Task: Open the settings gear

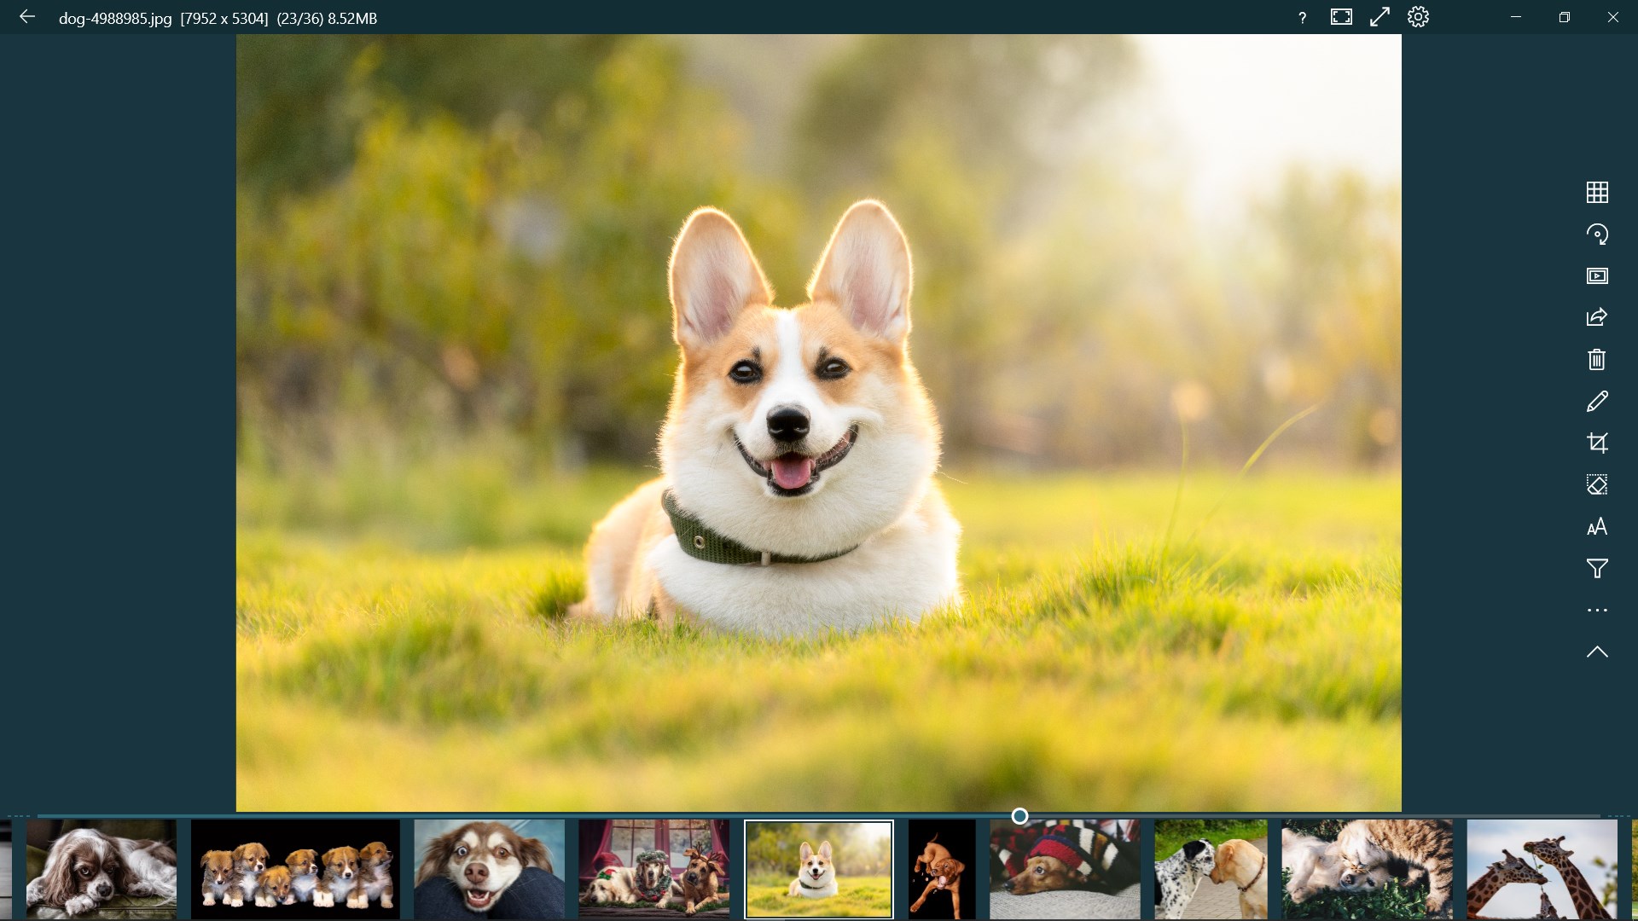Action: [1419, 16]
